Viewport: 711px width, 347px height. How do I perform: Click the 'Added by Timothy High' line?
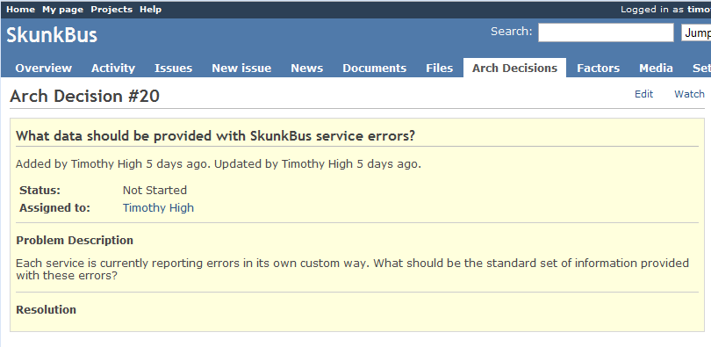(219, 164)
